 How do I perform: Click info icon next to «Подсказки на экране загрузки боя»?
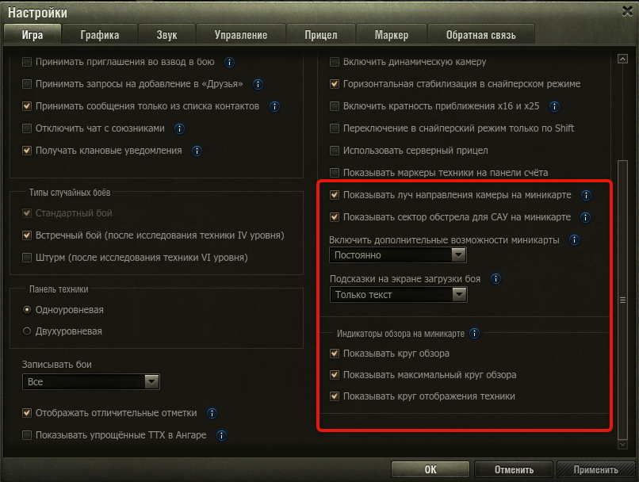pyautogui.click(x=496, y=279)
